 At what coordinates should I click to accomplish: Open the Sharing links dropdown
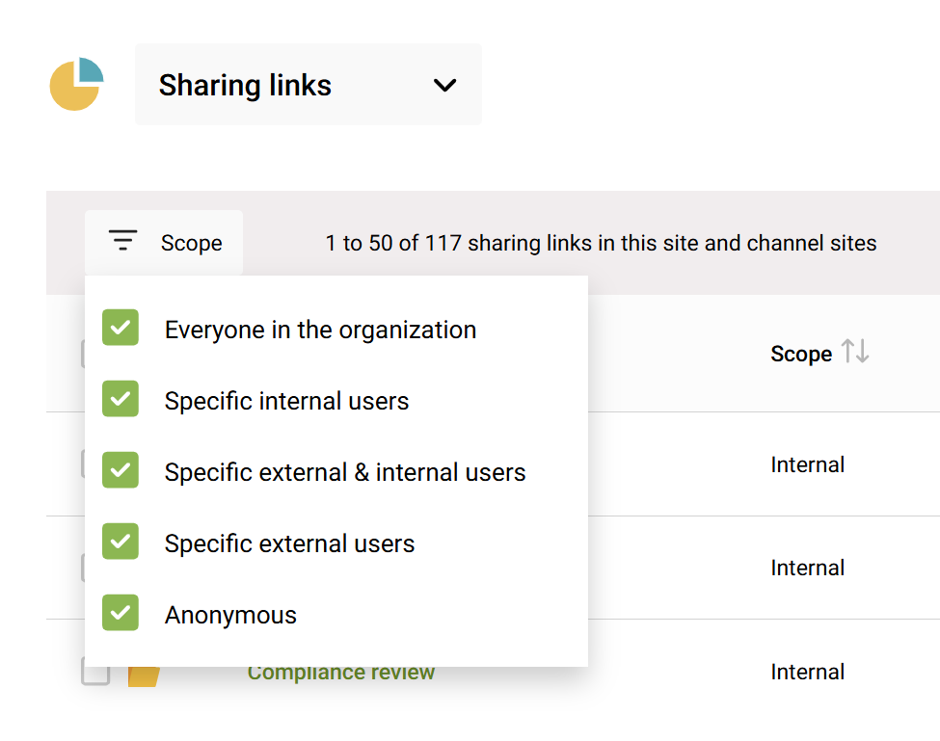pyautogui.click(x=309, y=85)
